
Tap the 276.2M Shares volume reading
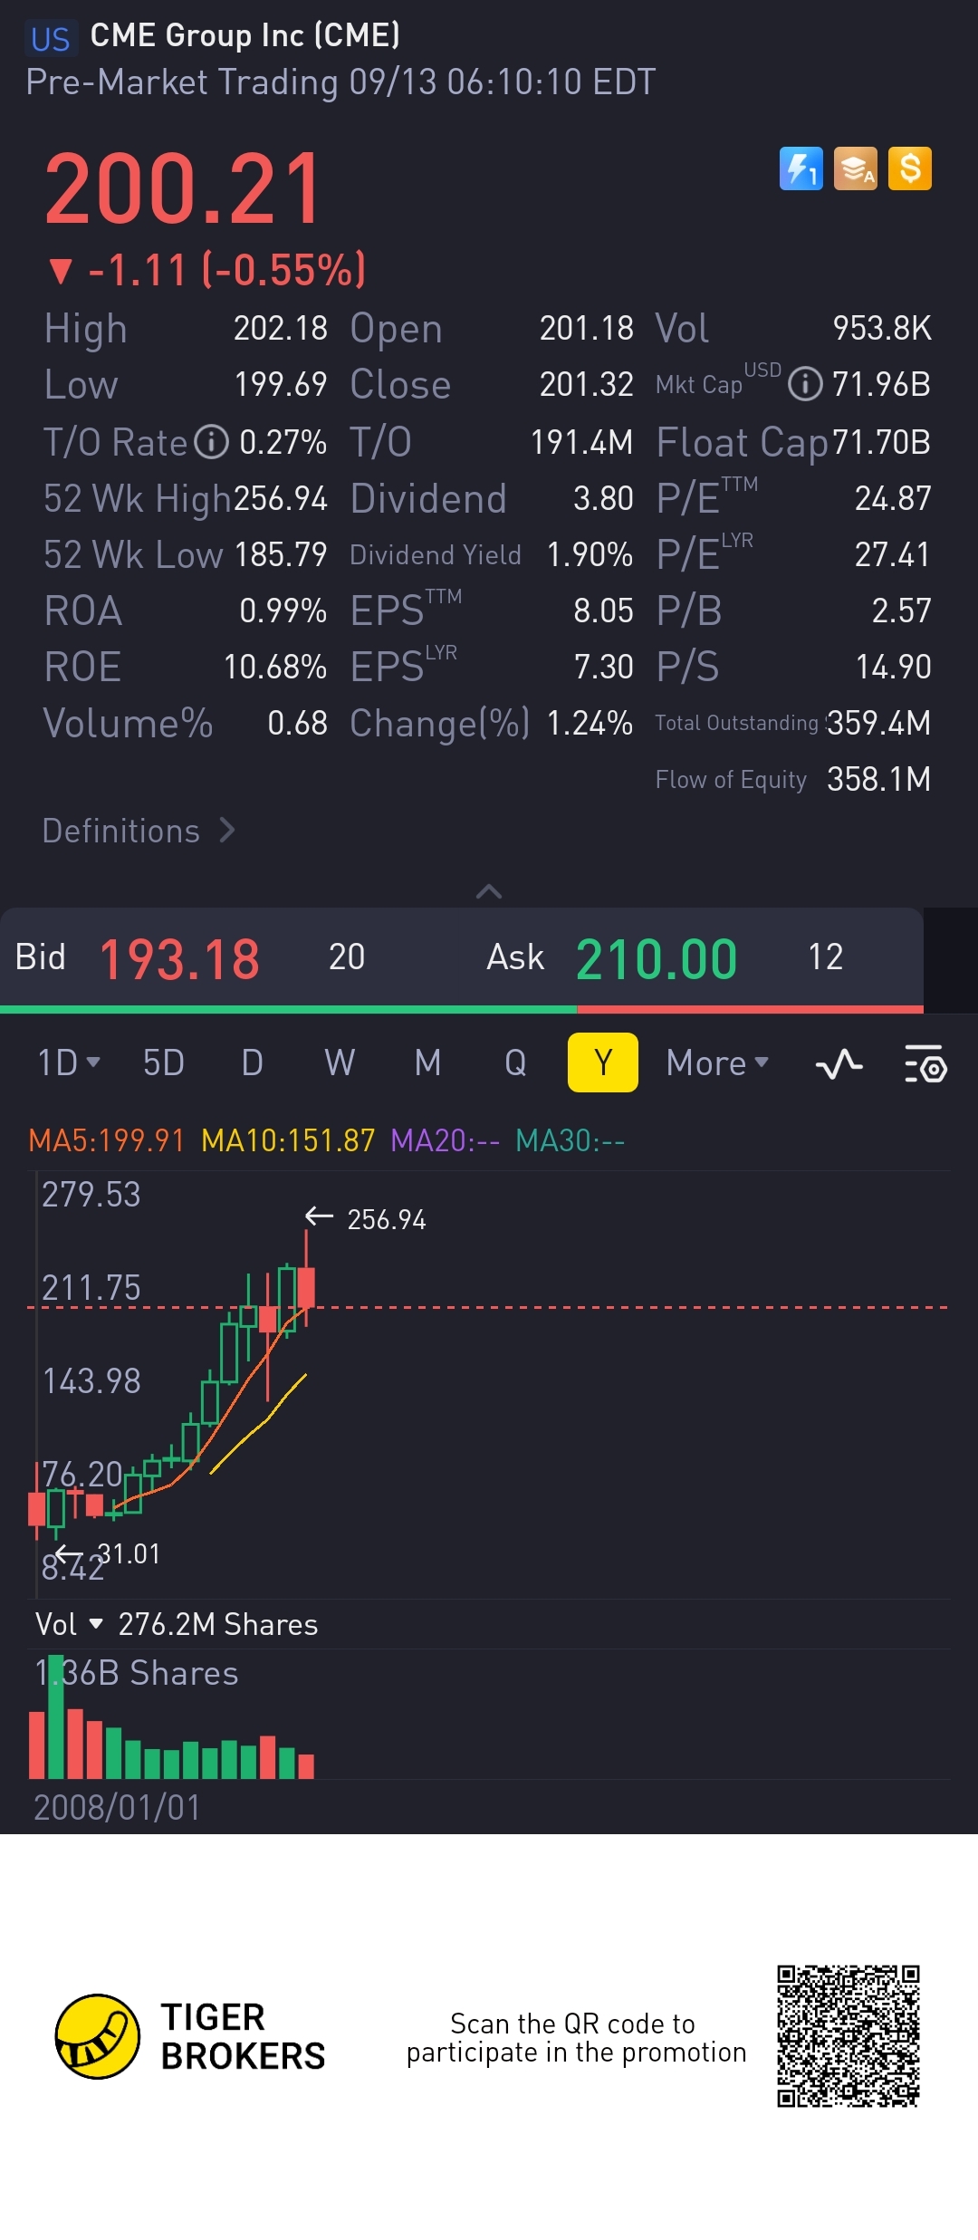point(218,1624)
